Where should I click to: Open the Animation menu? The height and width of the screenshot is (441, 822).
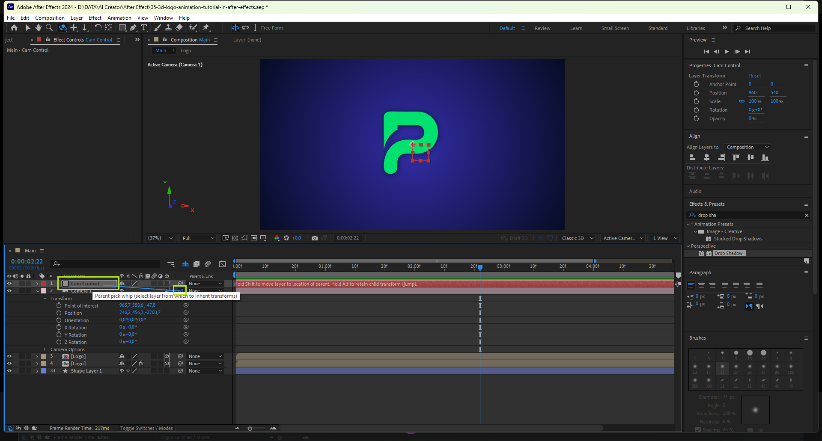119,18
